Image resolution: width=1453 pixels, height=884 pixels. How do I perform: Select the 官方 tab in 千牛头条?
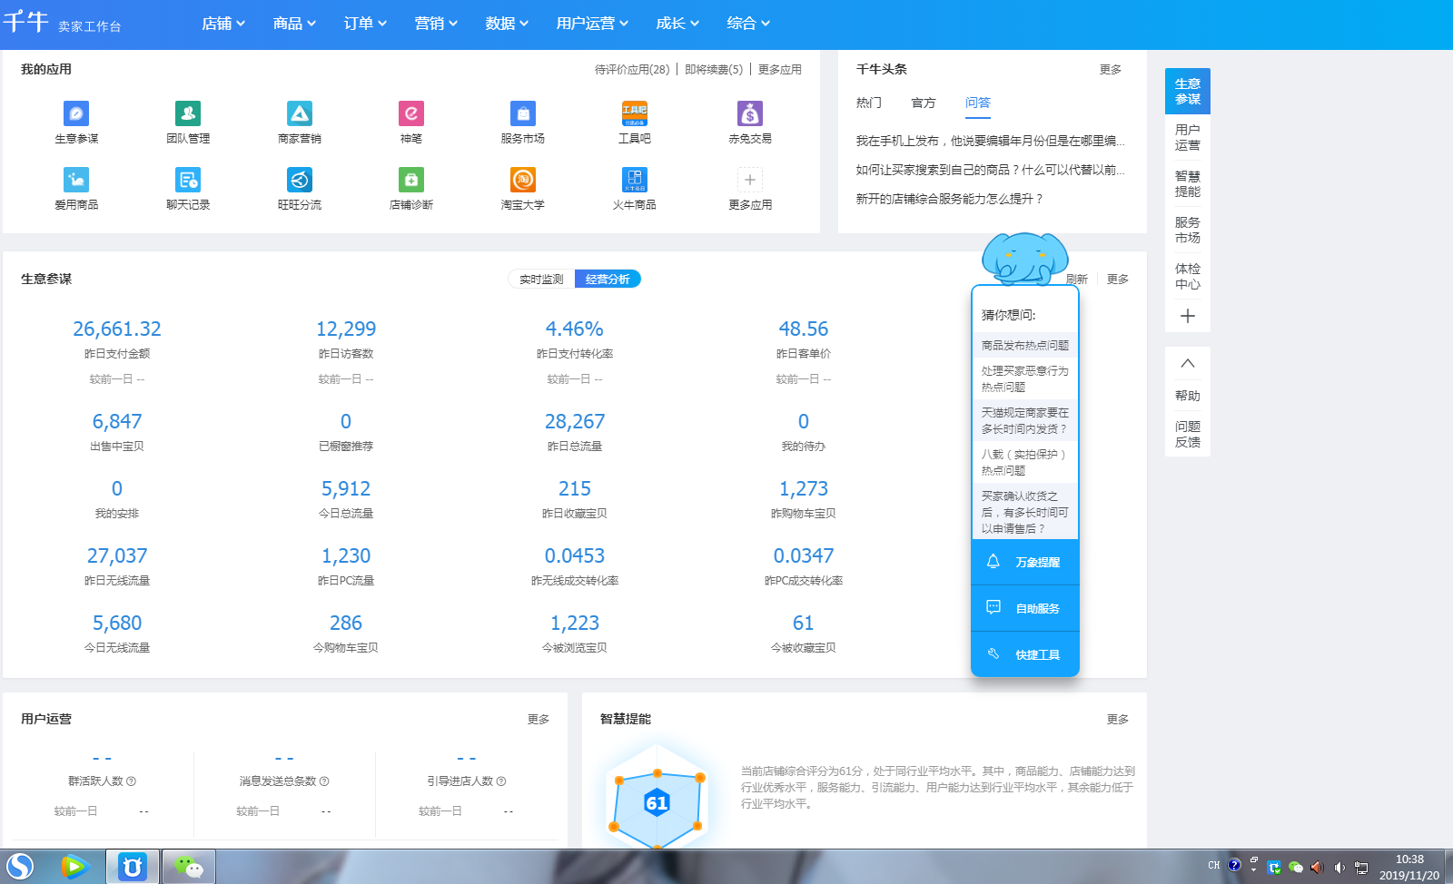pyautogui.click(x=924, y=103)
